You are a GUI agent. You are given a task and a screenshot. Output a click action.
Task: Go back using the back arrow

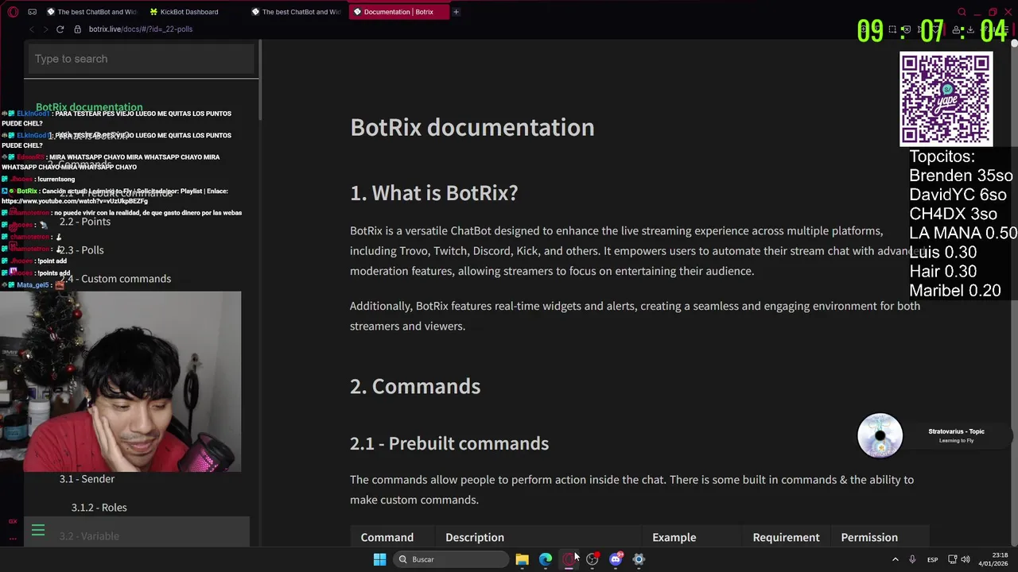tap(32, 29)
